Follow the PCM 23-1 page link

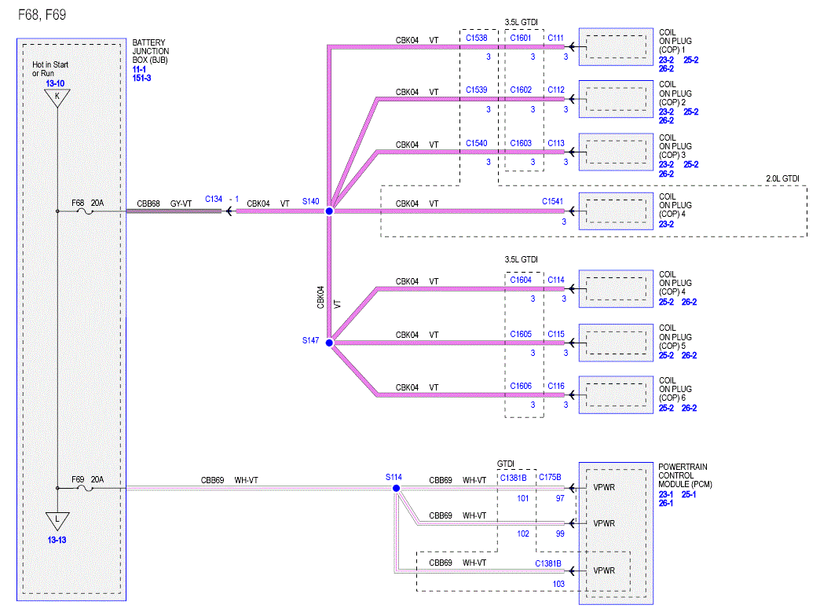pos(666,495)
